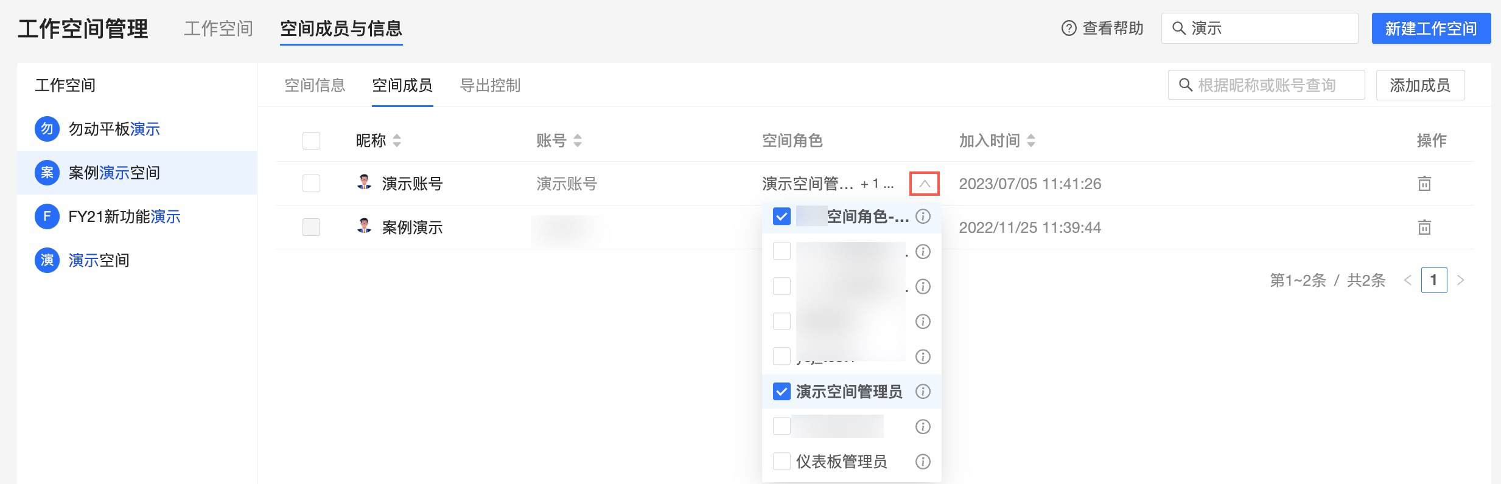1501x484 pixels.
Task: Open the 查看帮助 help icon
Action: pos(1069,29)
